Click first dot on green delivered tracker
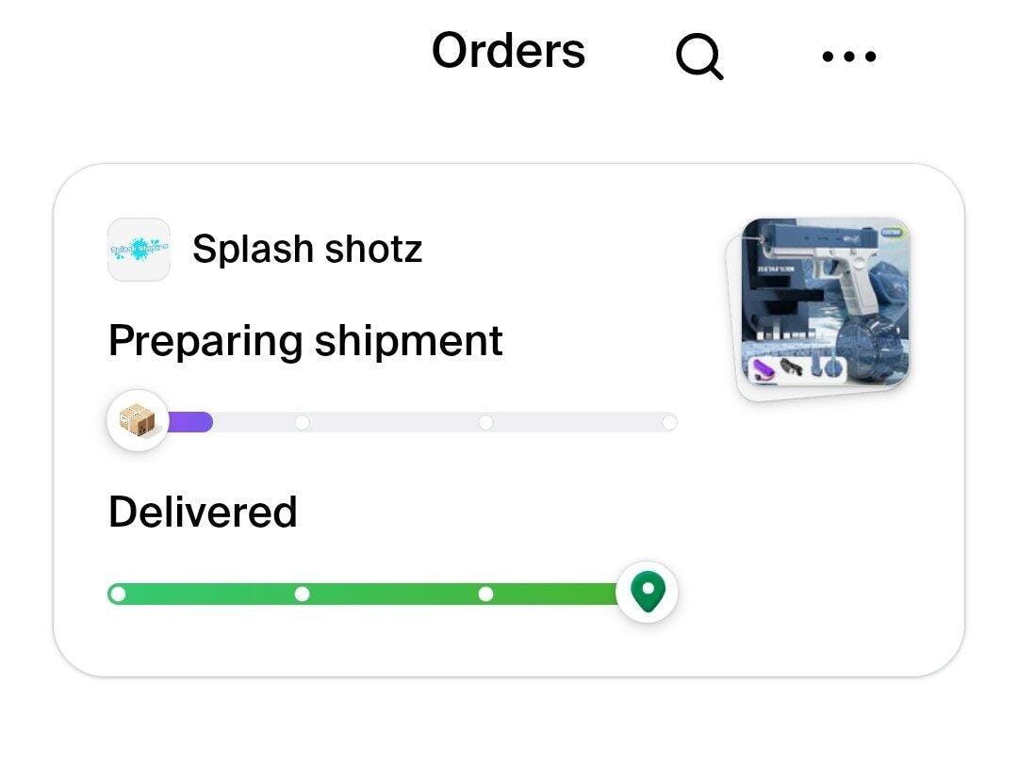The height and width of the screenshot is (765, 1018). click(118, 594)
